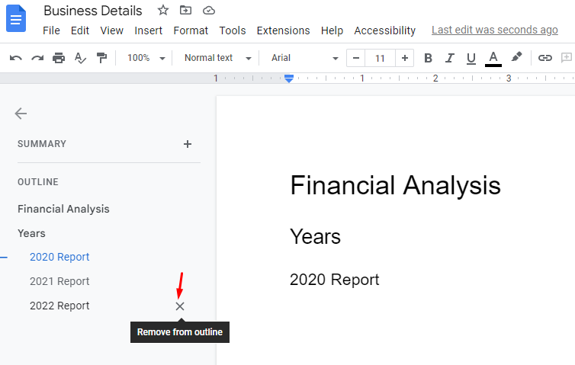575x365 pixels.
Task: Check the cloud document status icon
Action: 209,10
